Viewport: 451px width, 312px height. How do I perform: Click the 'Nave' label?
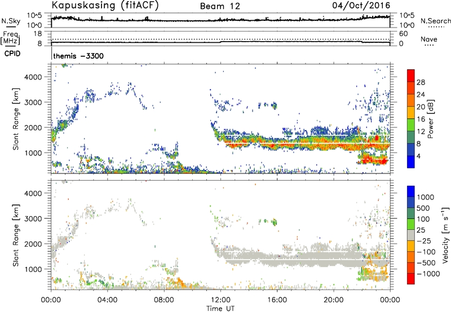point(429,39)
